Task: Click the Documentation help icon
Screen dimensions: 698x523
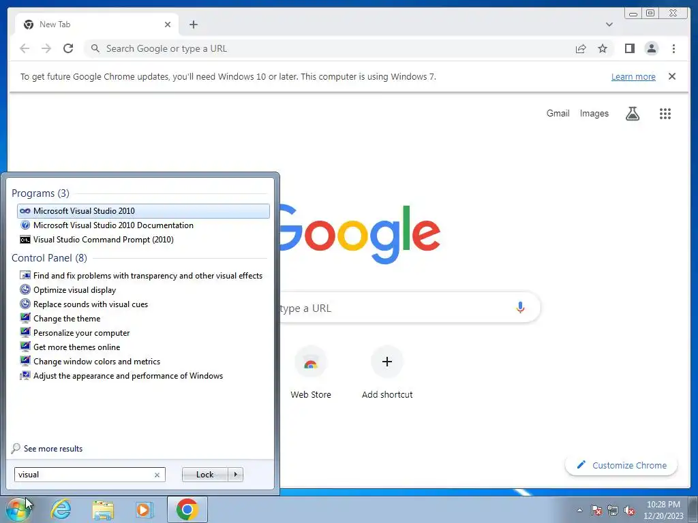Action: click(25, 225)
